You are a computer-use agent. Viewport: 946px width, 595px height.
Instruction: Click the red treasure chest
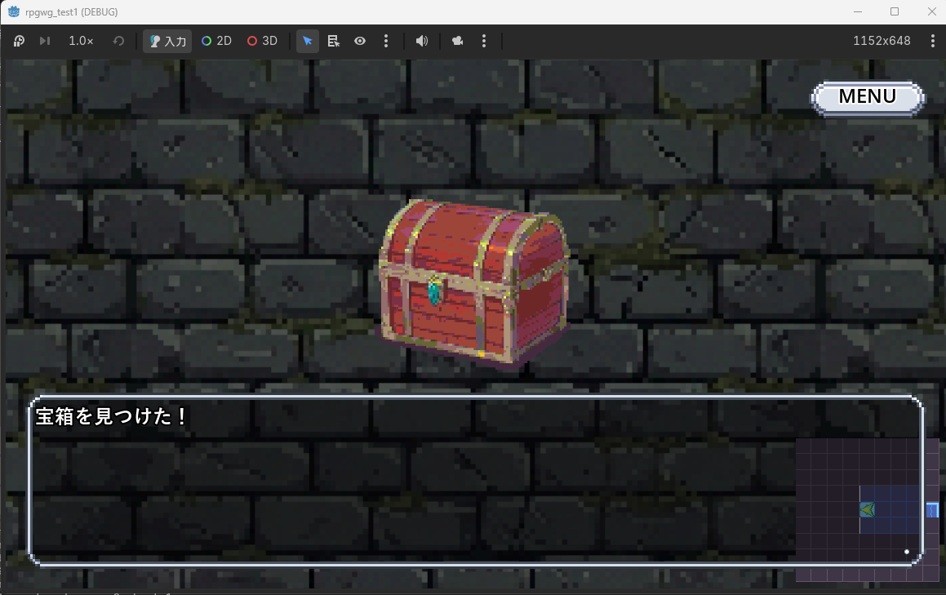tap(474, 282)
